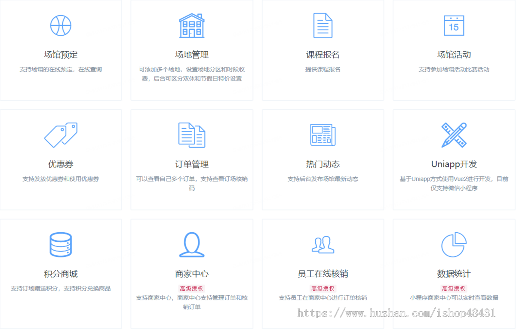Viewport: 516px width, 330px height.
Task: Click the price tags icon above 优惠券
Action: pos(61,135)
